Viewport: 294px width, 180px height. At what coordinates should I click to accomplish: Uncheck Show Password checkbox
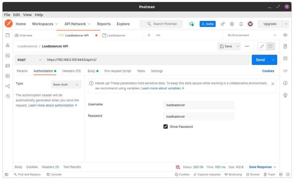[x=166, y=127]
